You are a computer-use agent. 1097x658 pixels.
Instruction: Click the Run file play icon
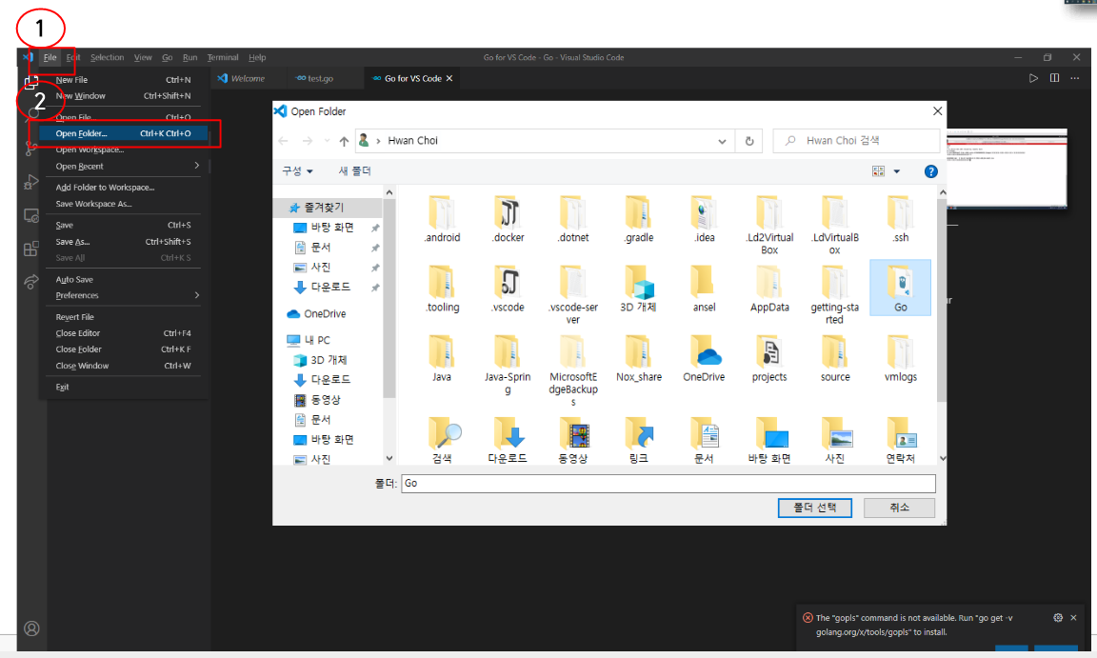pyautogui.click(x=1033, y=78)
